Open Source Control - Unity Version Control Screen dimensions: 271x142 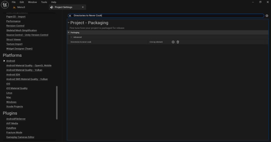point(27,35)
